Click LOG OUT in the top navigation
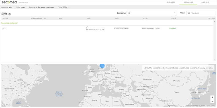The height and width of the screenshot is (108, 217). click(205, 2)
